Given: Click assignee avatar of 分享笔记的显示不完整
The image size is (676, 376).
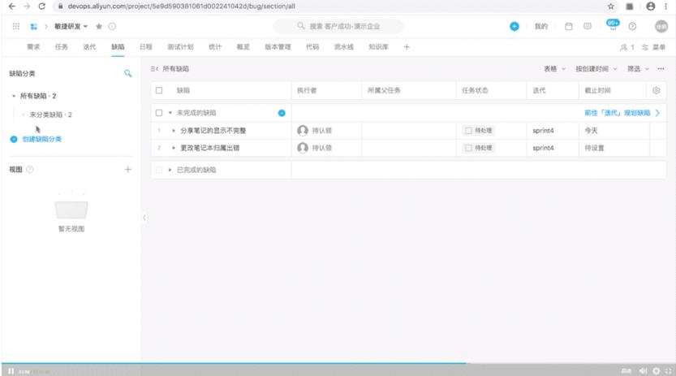Looking at the screenshot, I should pyautogui.click(x=303, y=130).
